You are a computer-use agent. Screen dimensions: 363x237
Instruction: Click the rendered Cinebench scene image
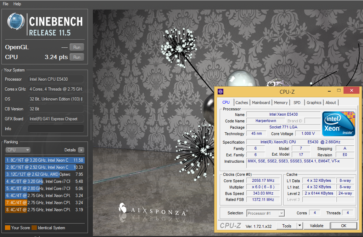(x=228, y=122)
